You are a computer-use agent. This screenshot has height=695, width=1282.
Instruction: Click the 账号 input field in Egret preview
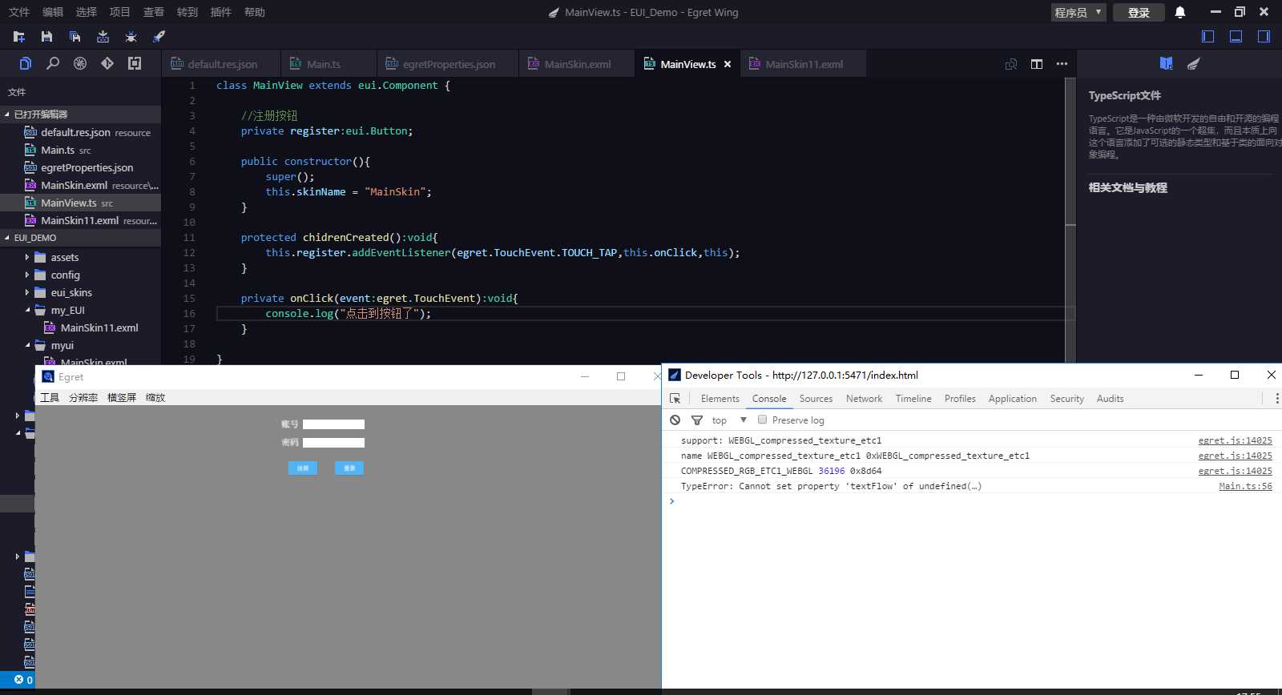(333, 424)
